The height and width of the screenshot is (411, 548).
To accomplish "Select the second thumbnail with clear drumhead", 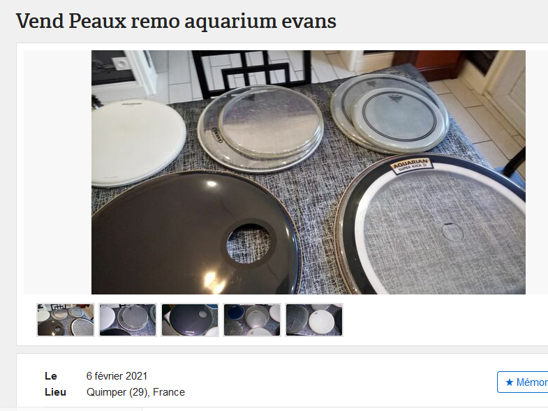I will tap(128, 320).
